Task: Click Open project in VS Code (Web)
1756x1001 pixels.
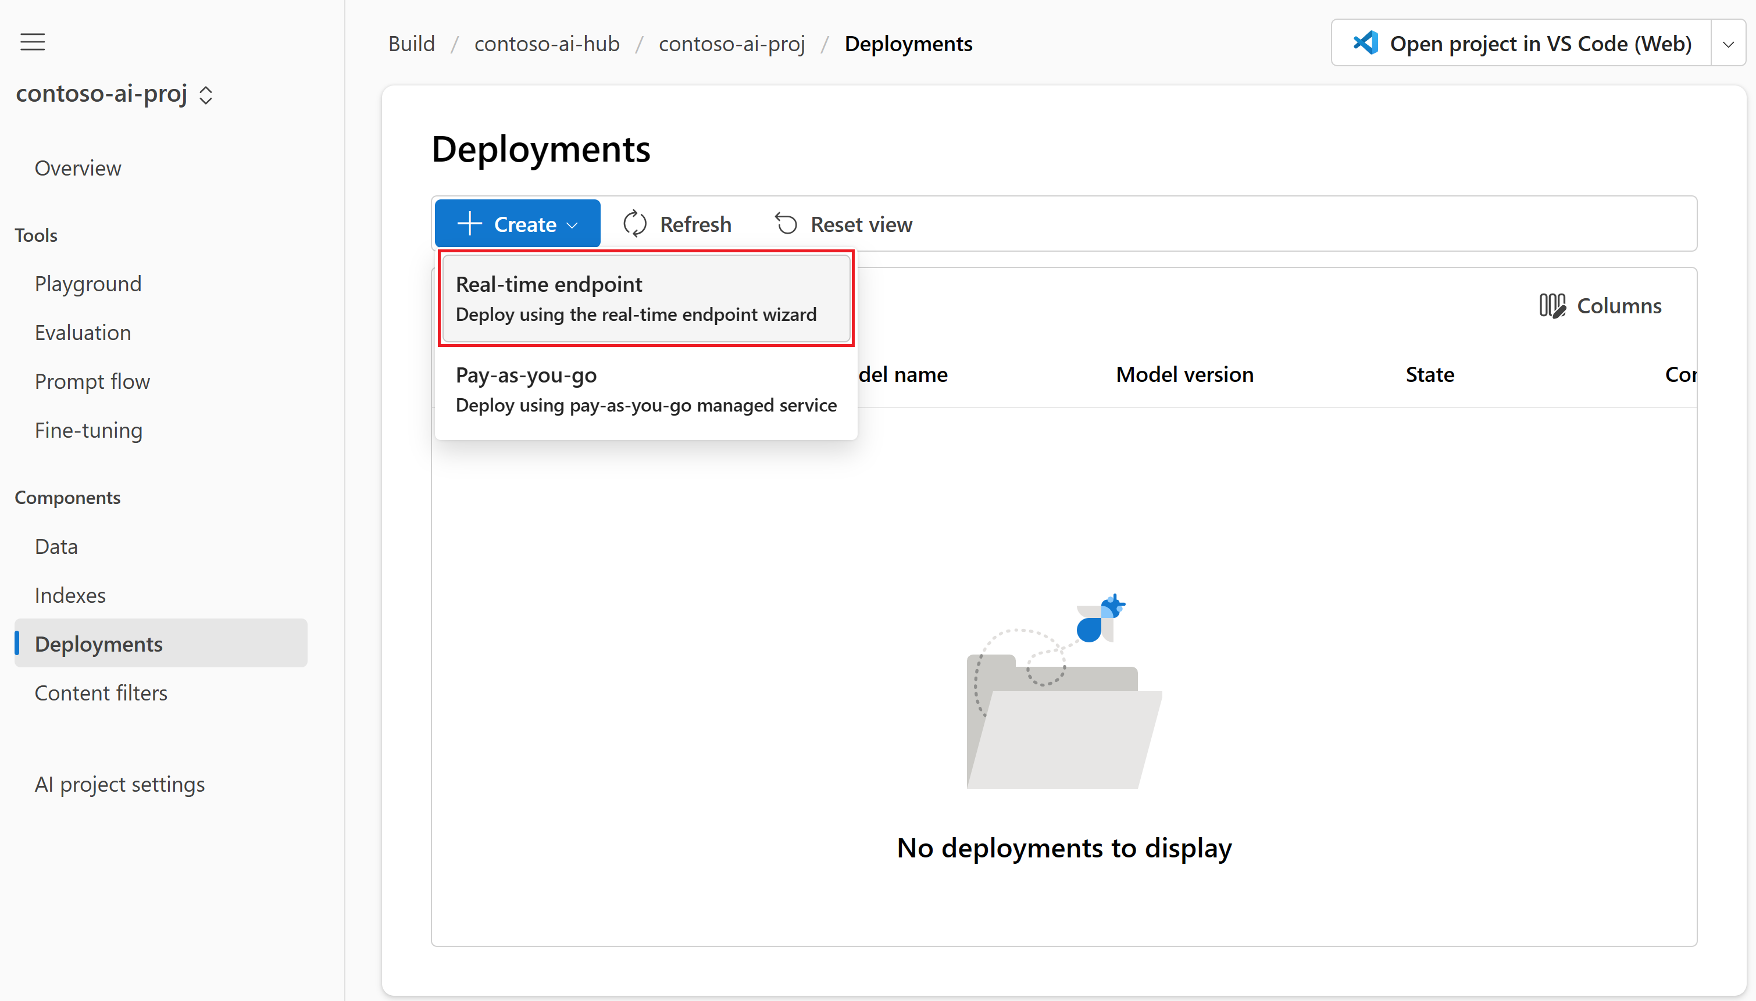Action: 1521,42
